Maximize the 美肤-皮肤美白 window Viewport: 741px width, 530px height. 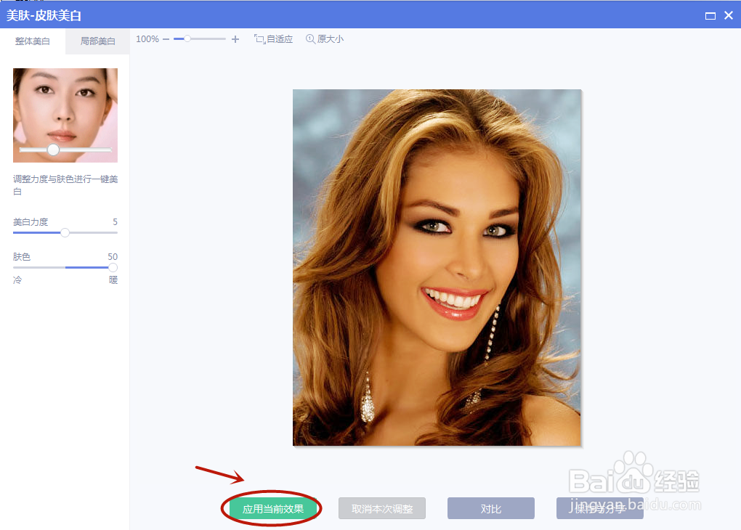pos(710,15)
